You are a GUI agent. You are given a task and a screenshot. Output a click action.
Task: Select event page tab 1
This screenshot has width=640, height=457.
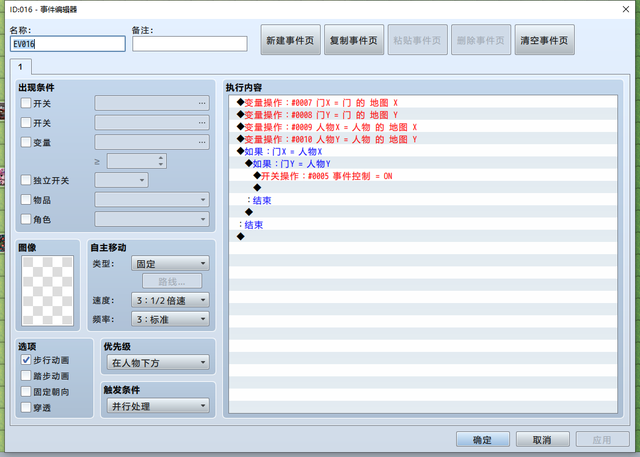click(20, 67)
